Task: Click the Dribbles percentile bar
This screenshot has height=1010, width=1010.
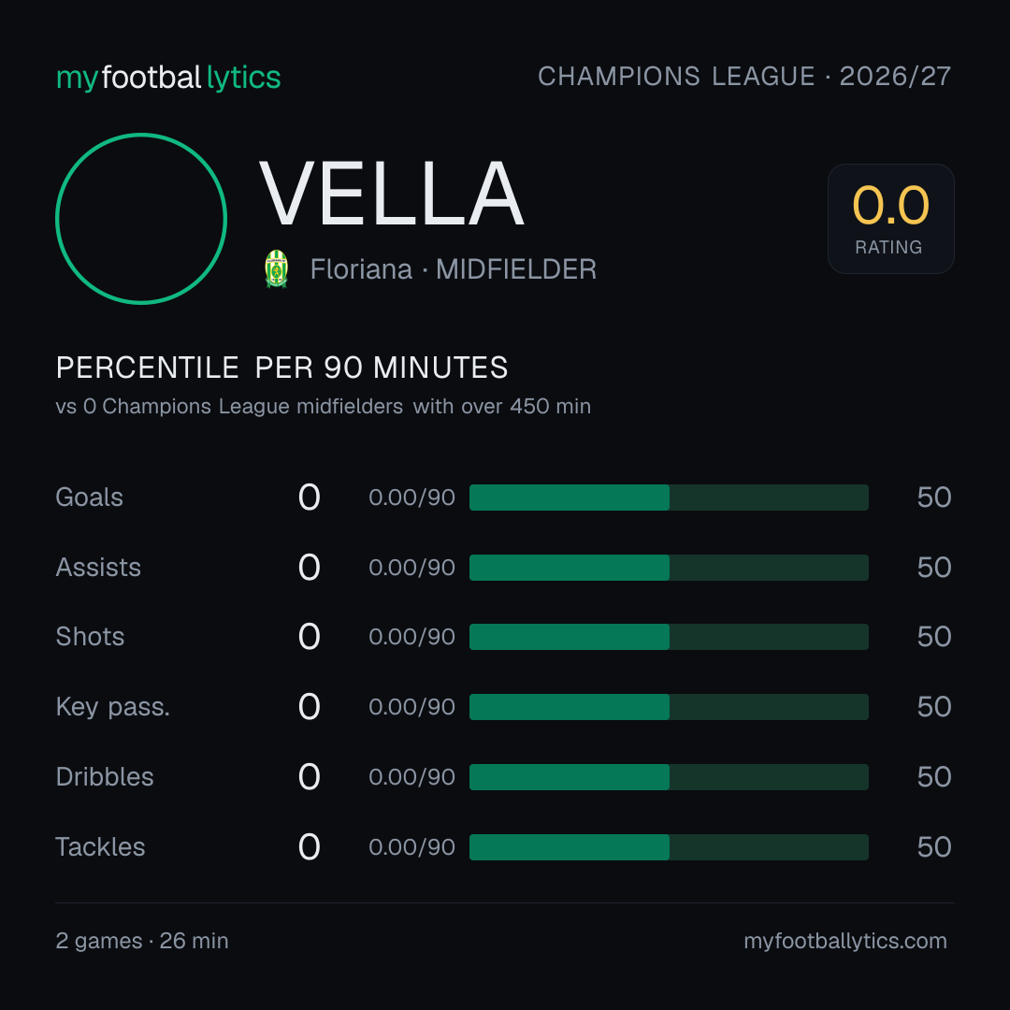Action: pyautogui.click(x=669, y=777)
